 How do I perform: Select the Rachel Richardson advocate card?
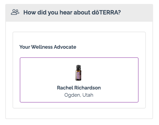79,80
